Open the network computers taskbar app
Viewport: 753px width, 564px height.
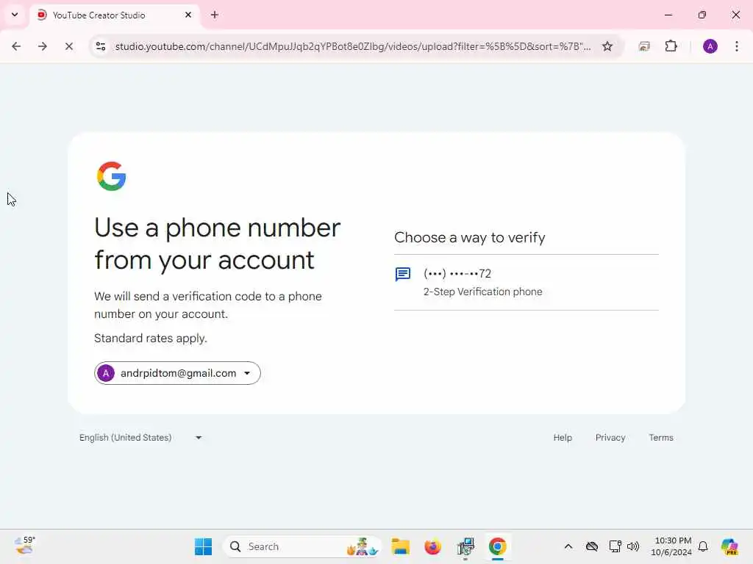tap(465, 546)
